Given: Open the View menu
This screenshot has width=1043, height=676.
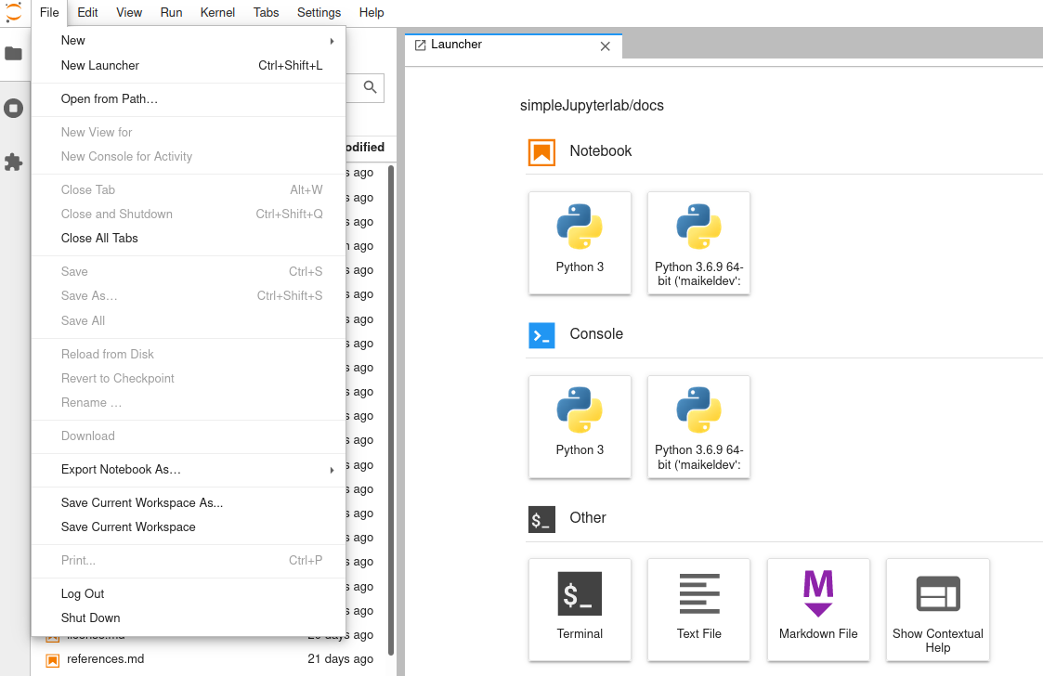Looking at the screenshot, I should (129, 13).
